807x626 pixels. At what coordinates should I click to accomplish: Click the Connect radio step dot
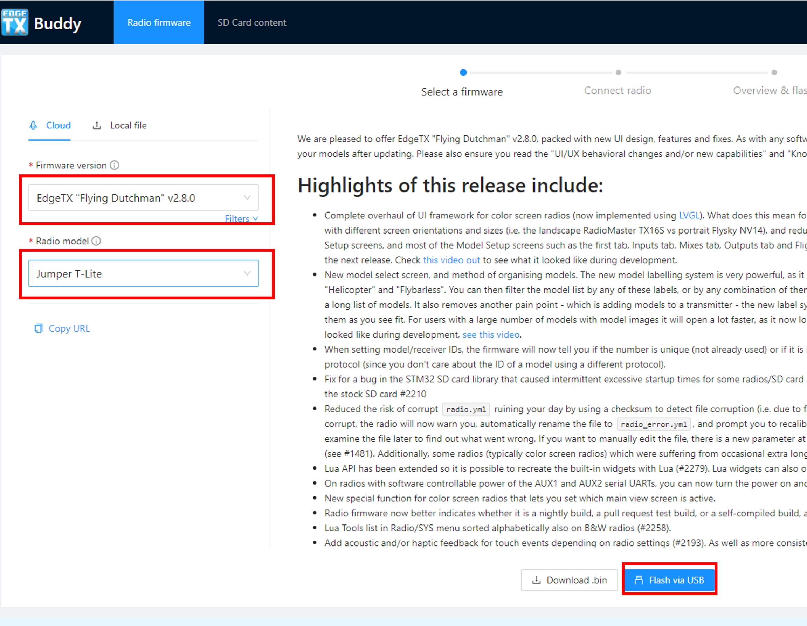point(618,72)
